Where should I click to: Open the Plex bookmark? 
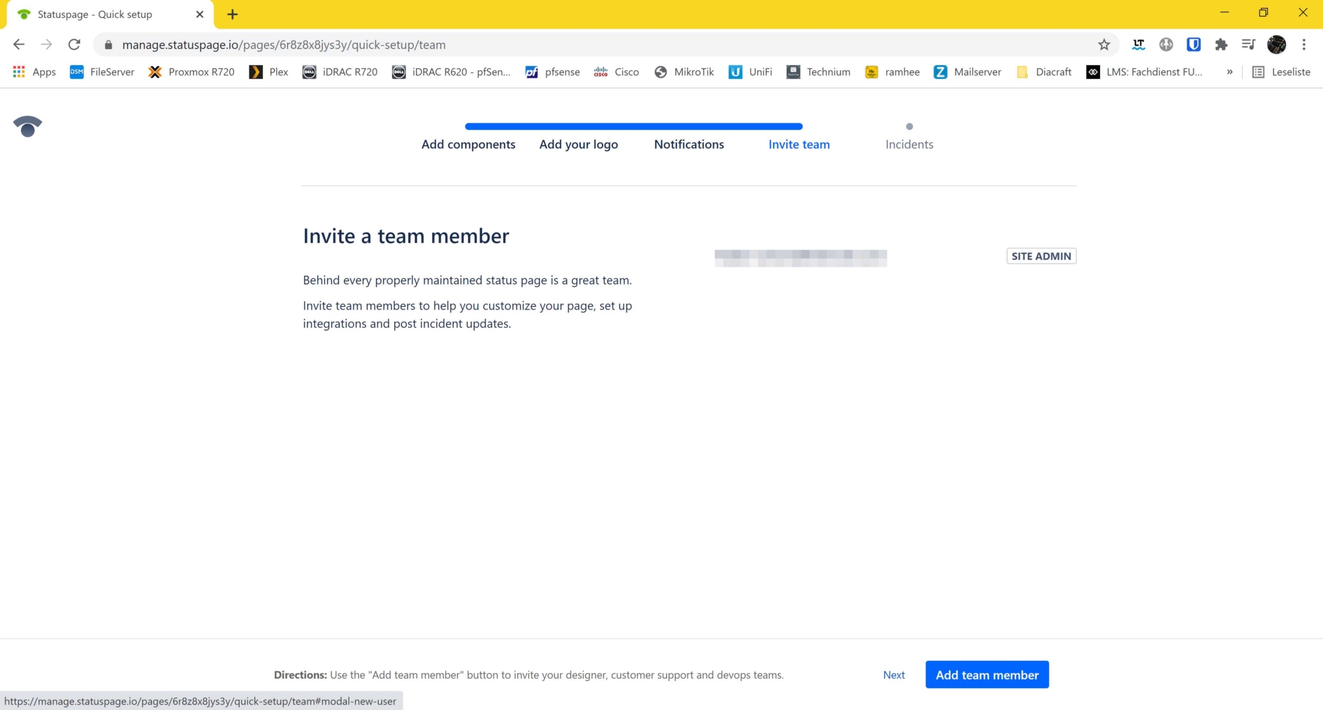(x=267, y=72)
